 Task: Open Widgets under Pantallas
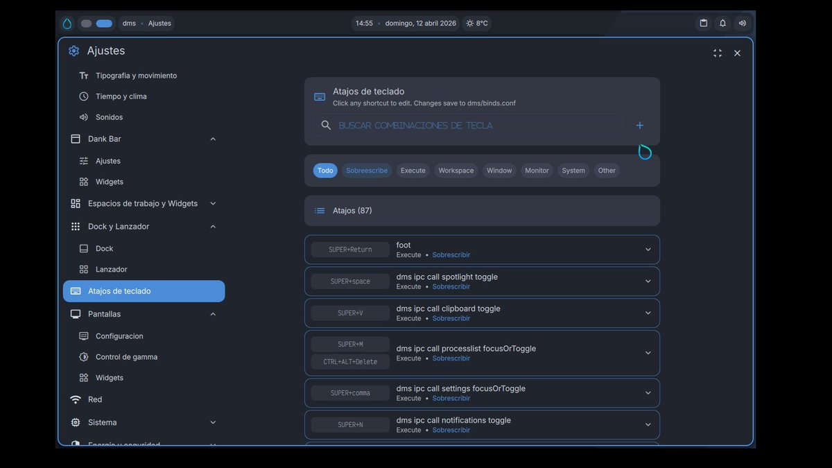109,378
